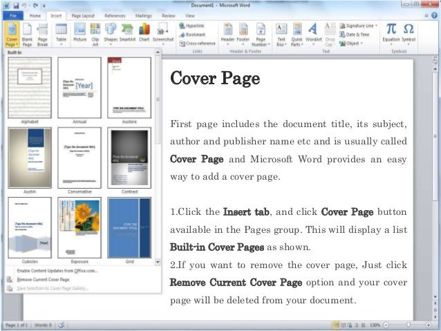Image resolution: width=441 pixels, height=331 pixels.
Task: Click the proofing check icon in status bar
Action: (x=62, y=325)
